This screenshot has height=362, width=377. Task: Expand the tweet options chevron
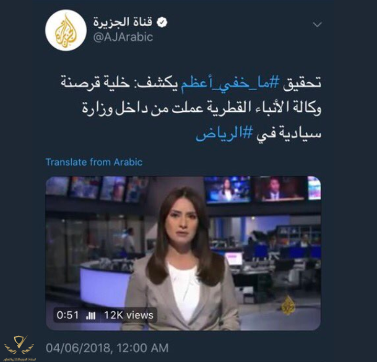[317, 24]
